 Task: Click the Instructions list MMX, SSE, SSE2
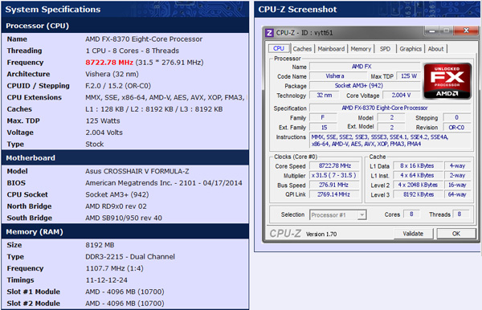point(390,141)
